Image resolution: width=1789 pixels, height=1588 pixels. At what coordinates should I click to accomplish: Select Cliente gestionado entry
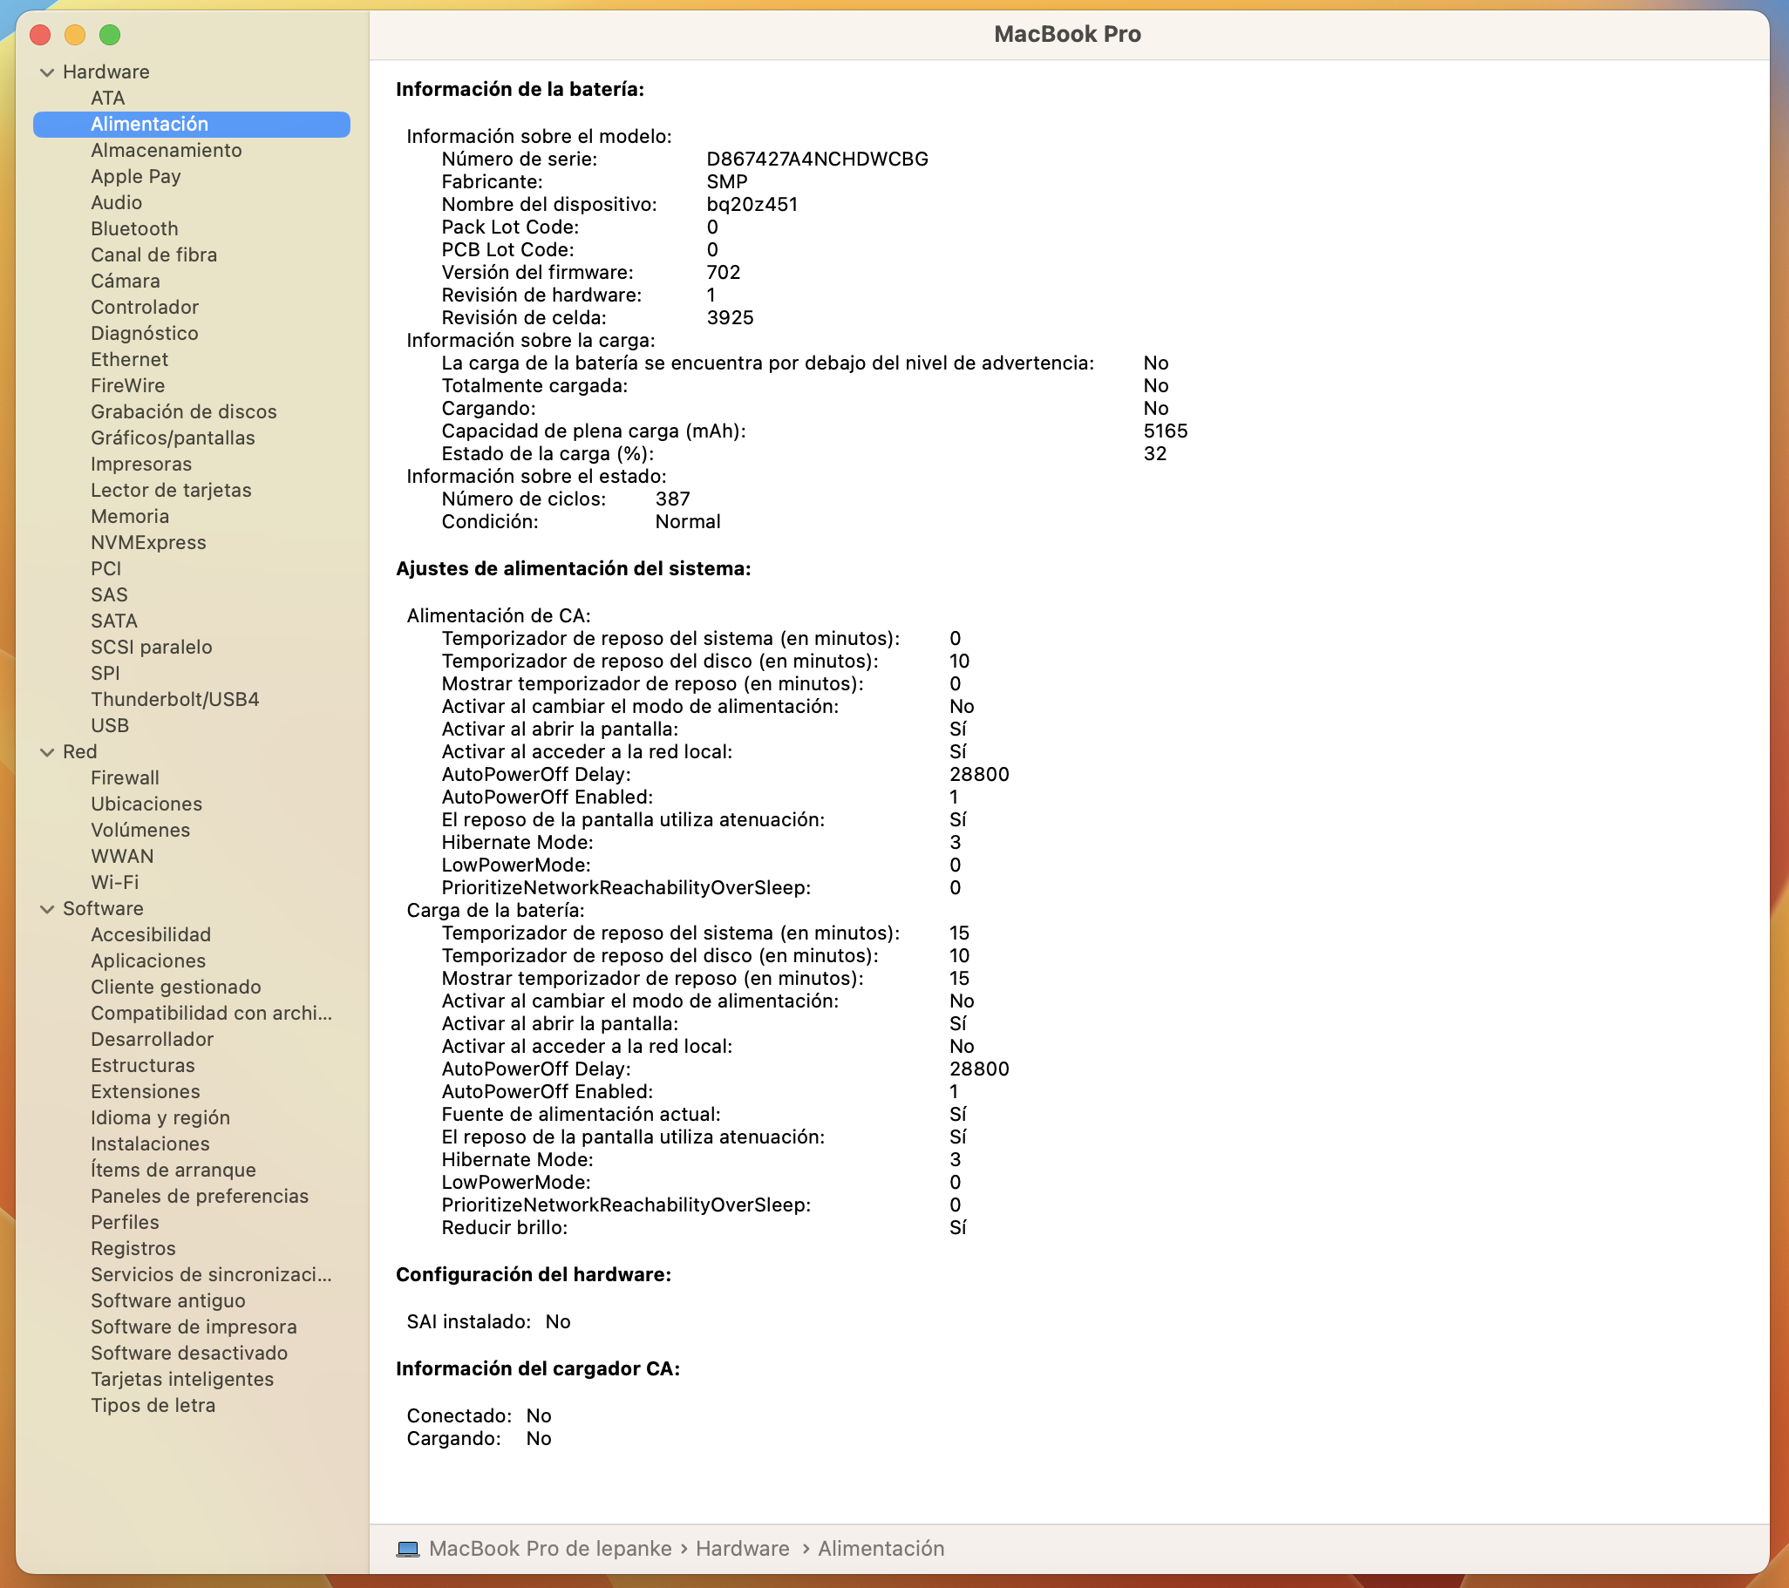tap(176, 987)
